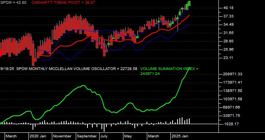Click the 23.11 price axis value
Viewport: 265px width, 140px height.
tap(228, 58)
